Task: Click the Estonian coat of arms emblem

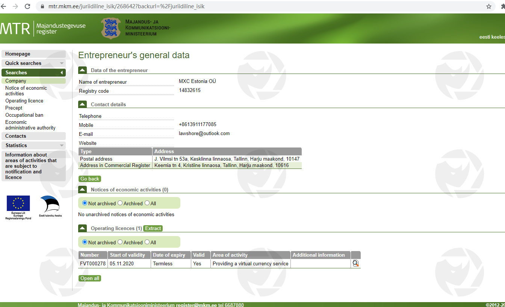Action: [111, 29]
